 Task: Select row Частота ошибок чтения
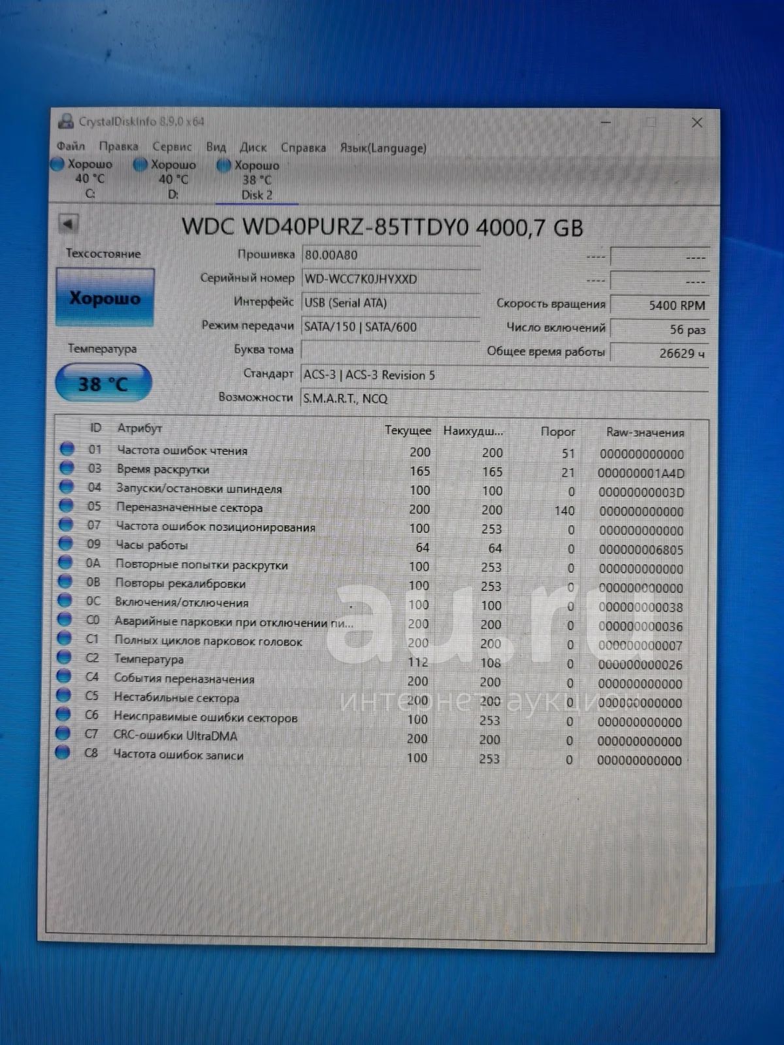point(372,451)
